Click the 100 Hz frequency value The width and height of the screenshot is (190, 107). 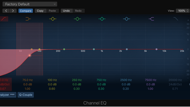click(x=52, y=80)
